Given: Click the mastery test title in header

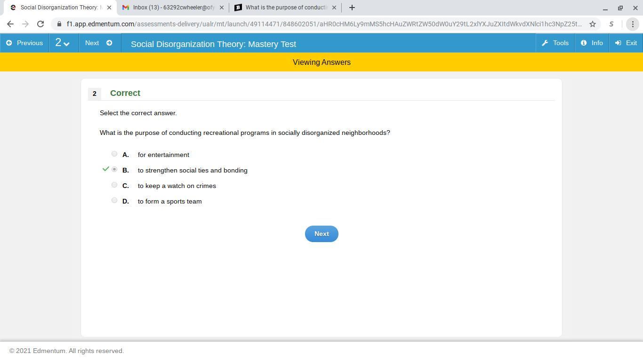Looking at the screenshot, I should [x=213, y=44].
